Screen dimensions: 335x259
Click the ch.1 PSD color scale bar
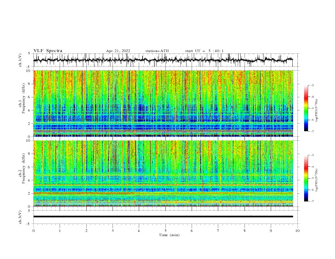306,108
